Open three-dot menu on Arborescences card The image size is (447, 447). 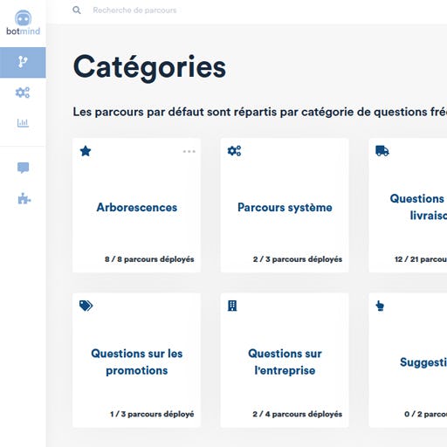pyautogui.click(x=189, y=151)
